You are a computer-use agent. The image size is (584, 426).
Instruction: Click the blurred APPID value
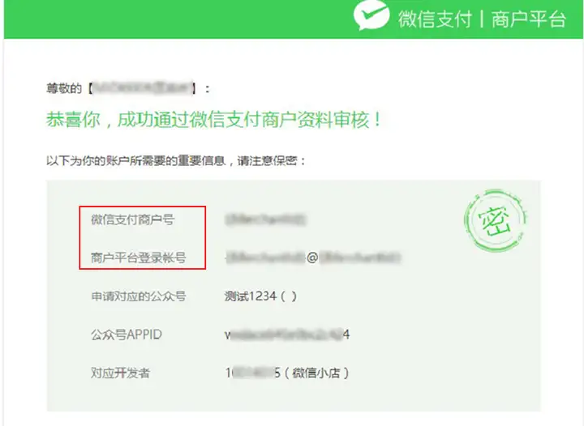click(287, 335)
